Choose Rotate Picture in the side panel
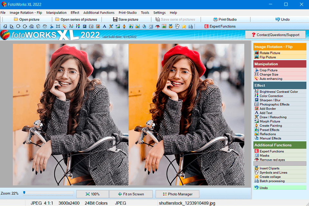Screen dimensions: 309x206 270,53
